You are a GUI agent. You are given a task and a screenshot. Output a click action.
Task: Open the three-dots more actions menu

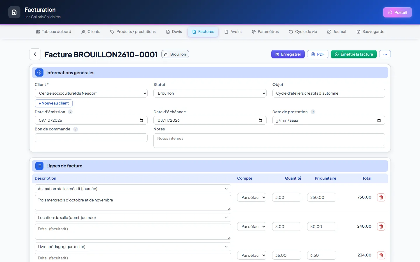pos(385,54)
